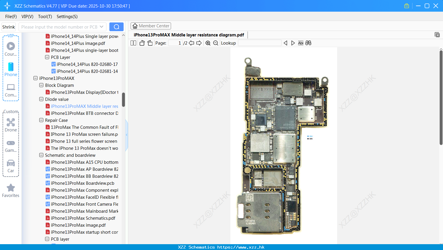Open Game console category
This screenshot has height=250, width=443.
click(x=11, y=146)
